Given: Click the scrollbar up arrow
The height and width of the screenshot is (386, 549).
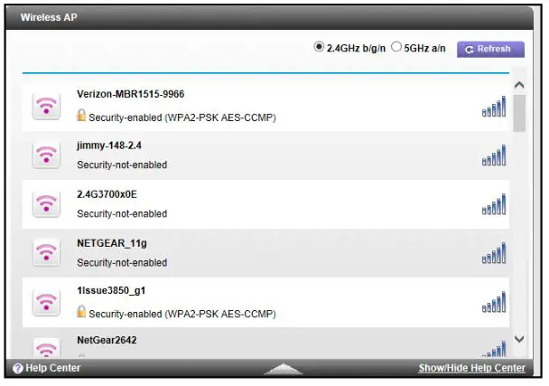Looking at the screenshot, I should [x=519, y=85].
